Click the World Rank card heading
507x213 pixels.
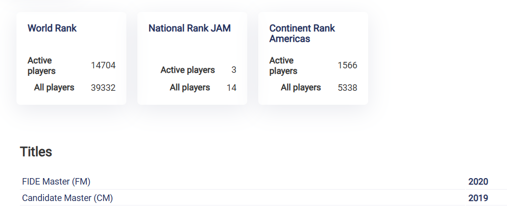52,28
